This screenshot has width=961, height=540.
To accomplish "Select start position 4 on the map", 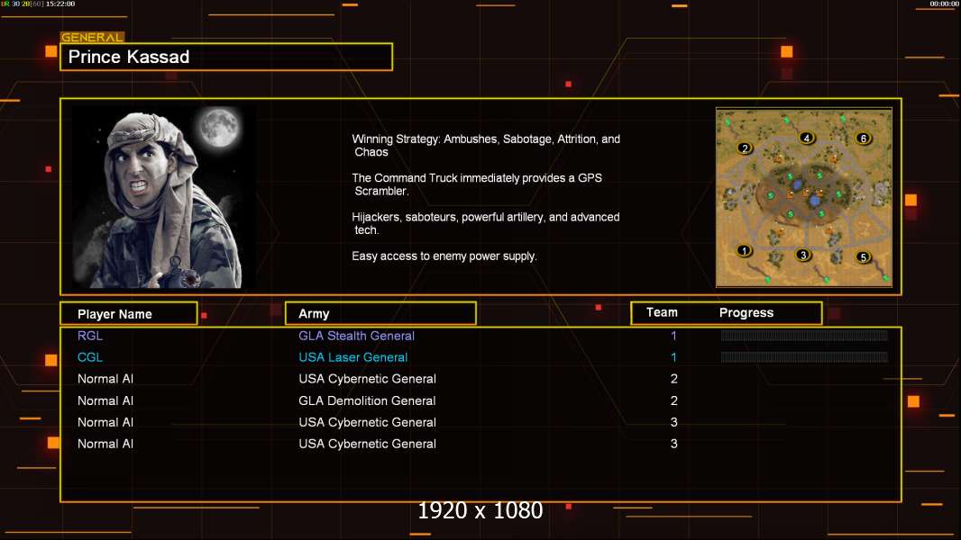I will coord(807,139).
